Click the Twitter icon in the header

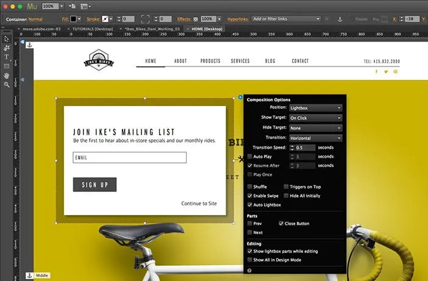386,71
